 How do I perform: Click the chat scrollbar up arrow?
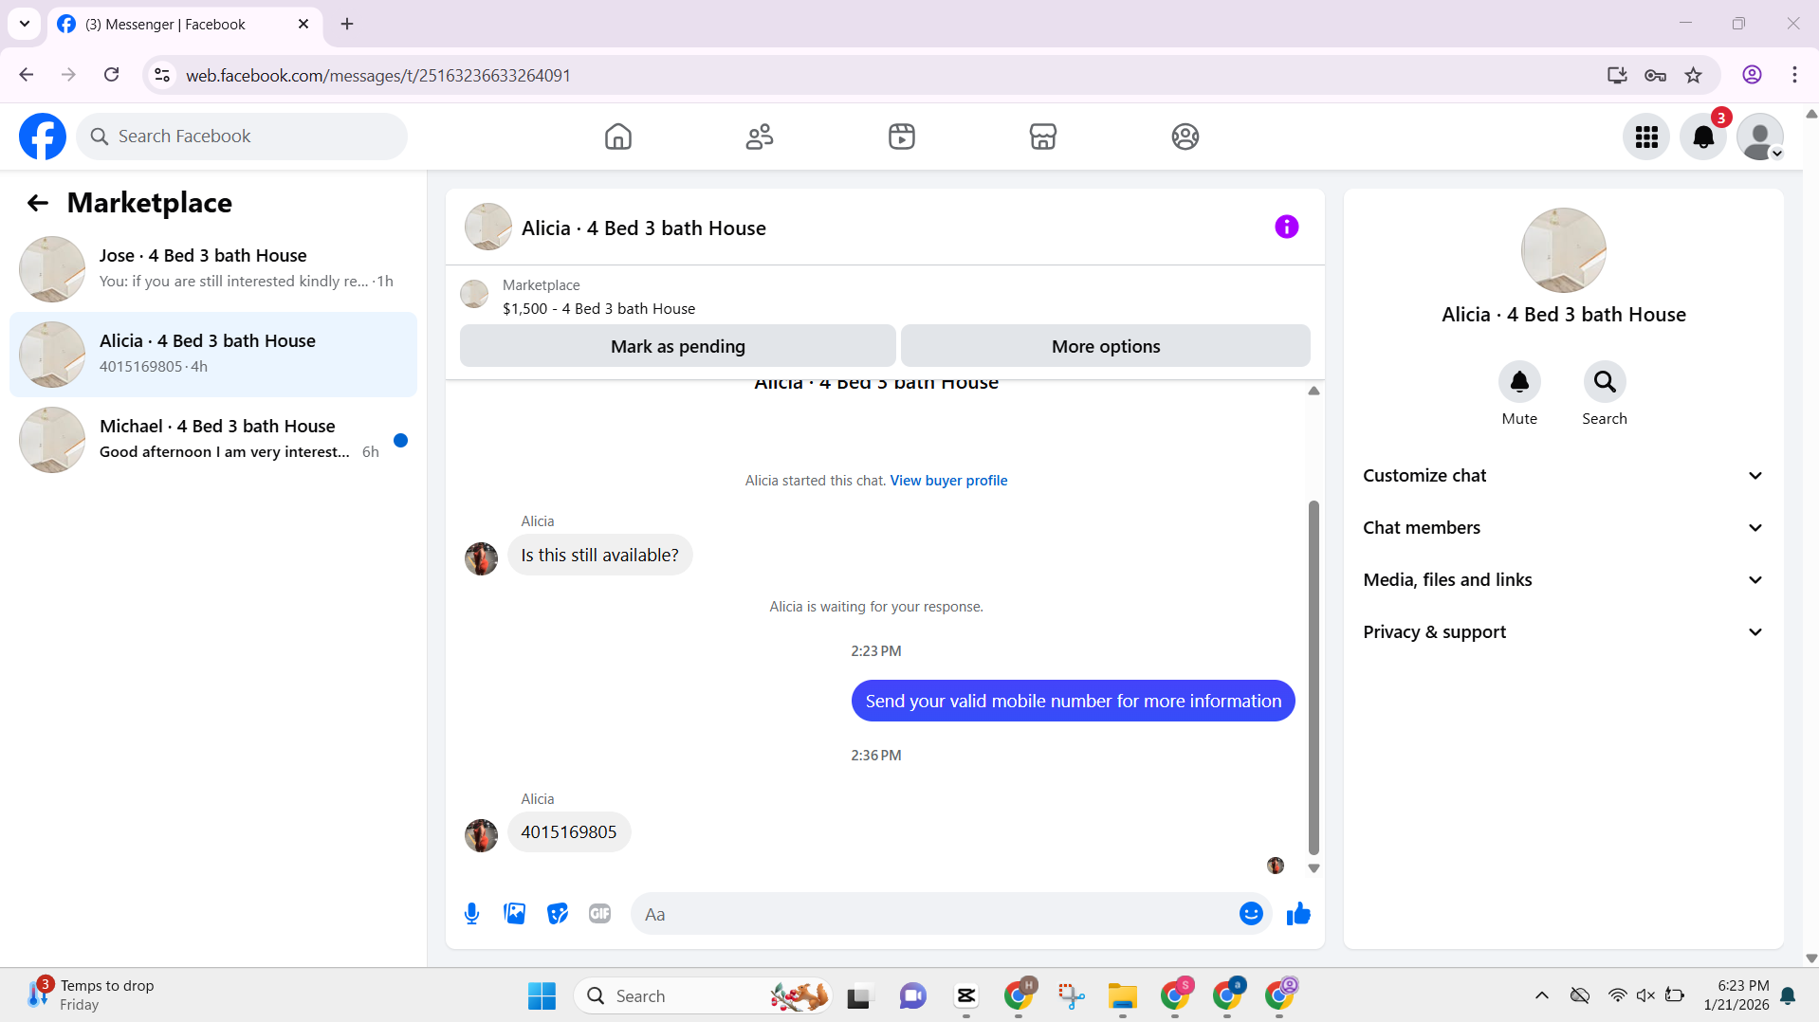point(1314,391)
